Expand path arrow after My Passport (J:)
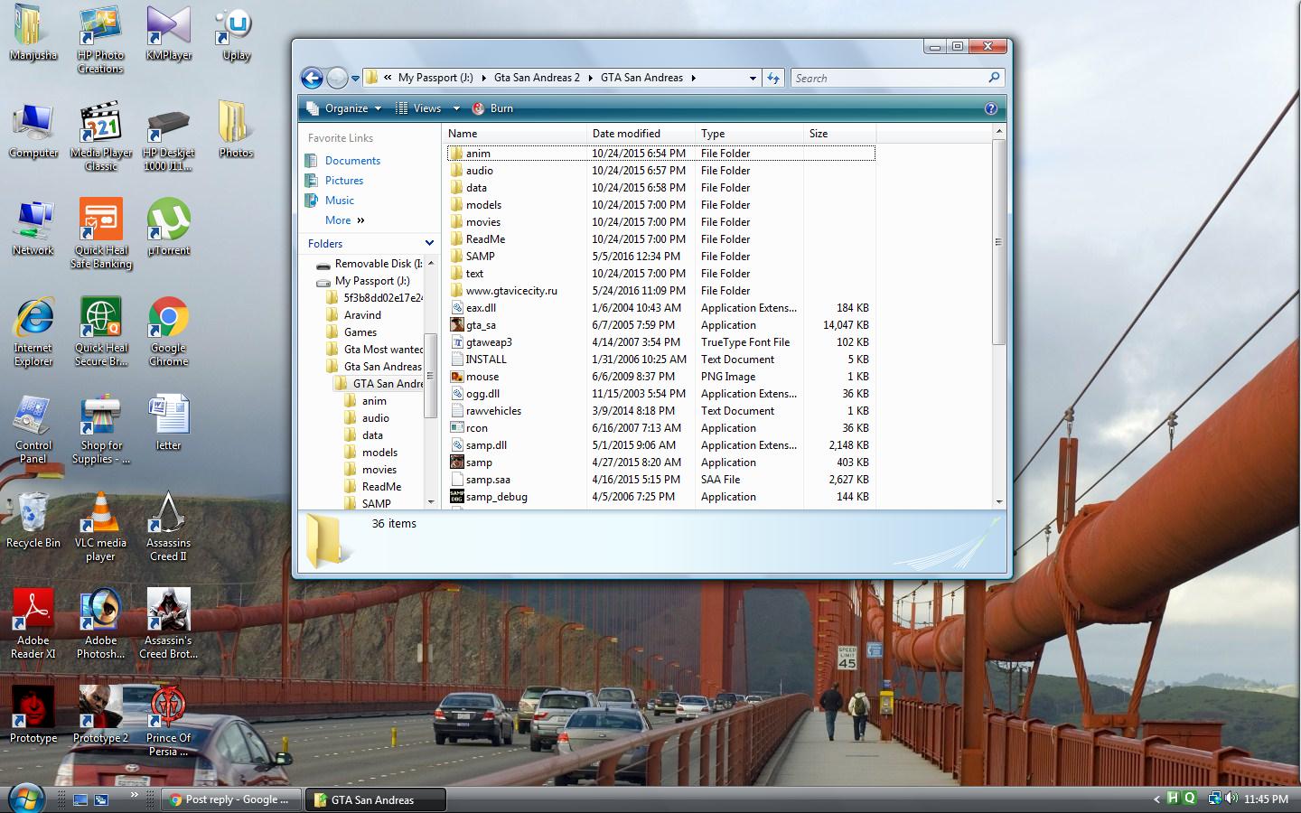Image resolution: width=1301 pixels, height=813 pixels. [483, 79]
